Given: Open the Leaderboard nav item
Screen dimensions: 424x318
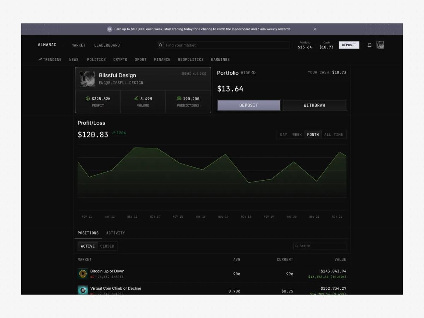Looking at the screenshot, I should tap(107, 45).
